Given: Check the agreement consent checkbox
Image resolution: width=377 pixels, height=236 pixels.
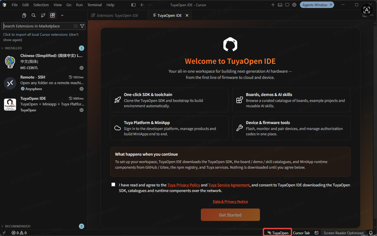Looking at the screenshot, I should pyautogui.click(x=113, y=185).
